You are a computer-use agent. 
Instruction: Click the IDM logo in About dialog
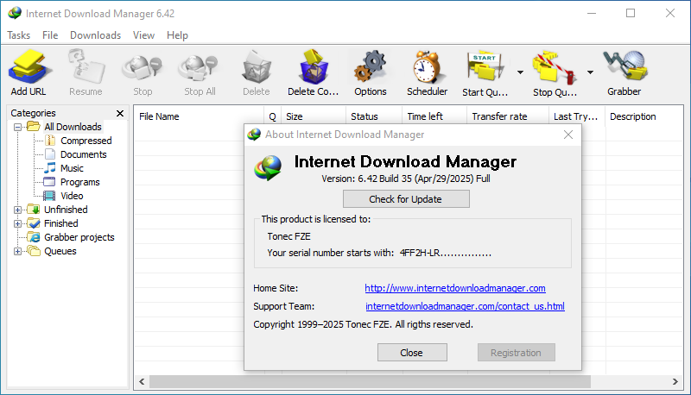(268, 168)
